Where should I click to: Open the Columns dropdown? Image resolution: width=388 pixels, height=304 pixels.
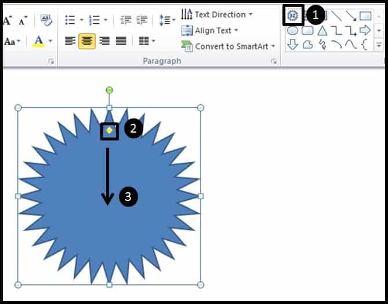click(147, 41)
